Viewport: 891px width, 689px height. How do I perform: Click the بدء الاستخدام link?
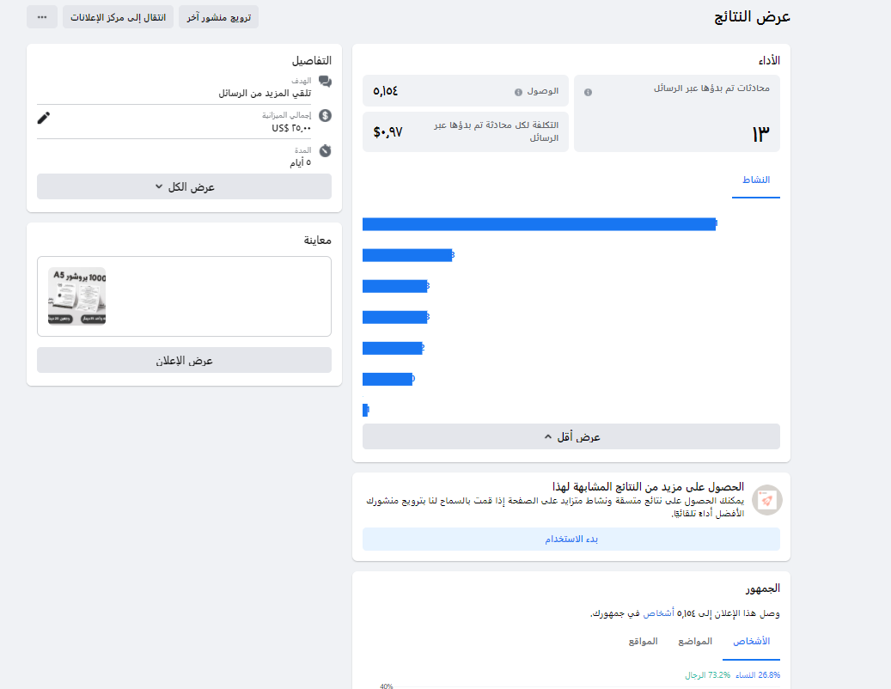pyautogui.click(x=571, y=539)
